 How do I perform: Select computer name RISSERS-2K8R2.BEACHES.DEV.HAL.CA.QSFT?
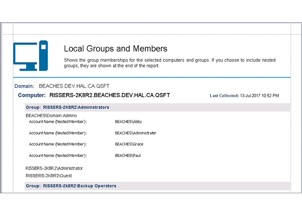110,95
